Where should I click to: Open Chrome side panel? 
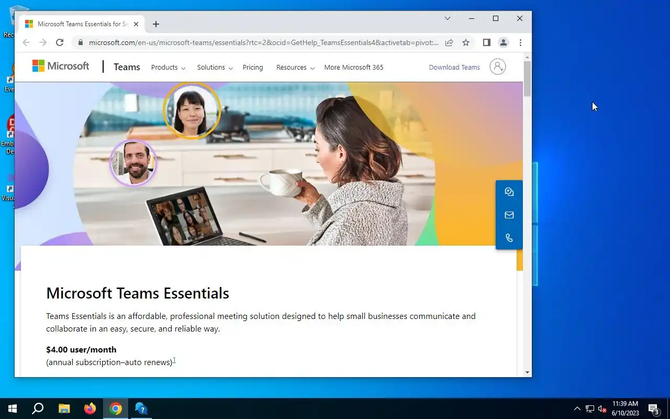tap(486, 42)
